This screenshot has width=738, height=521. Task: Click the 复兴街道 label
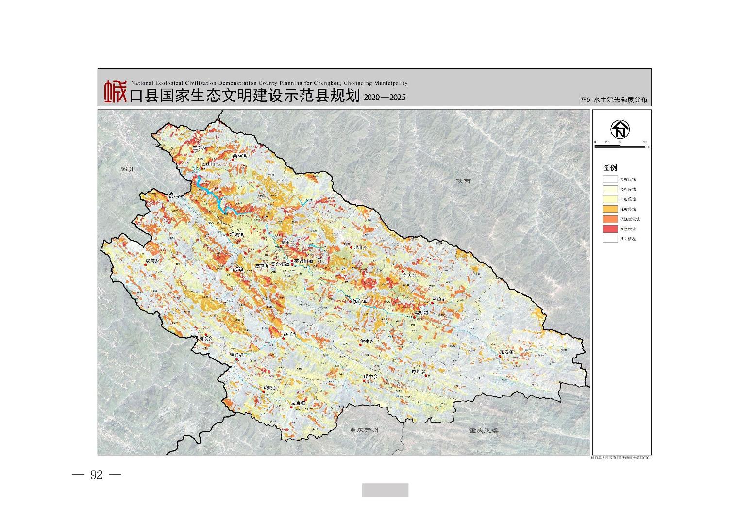[280, 265]
